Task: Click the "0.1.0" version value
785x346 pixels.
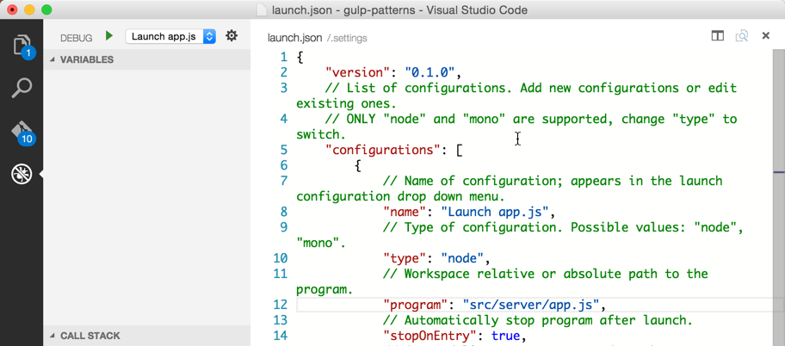Action: (430, 72)
